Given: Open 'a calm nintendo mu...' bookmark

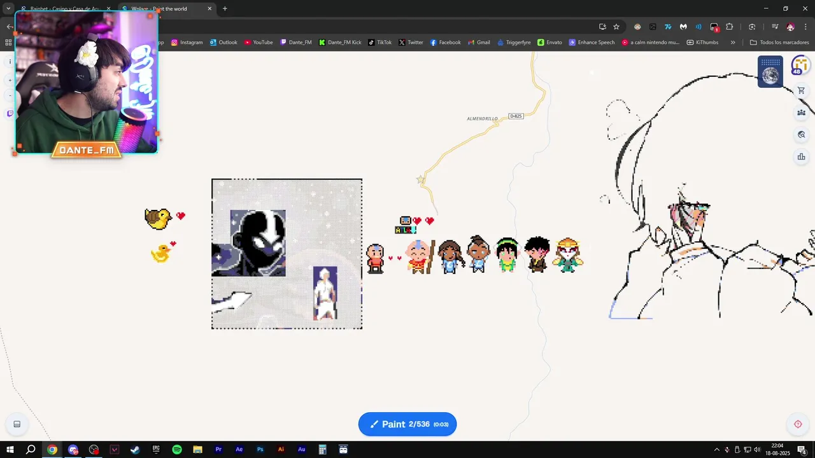Looking at the screenshot, I should pyautogui.click(x=650, y=43).
